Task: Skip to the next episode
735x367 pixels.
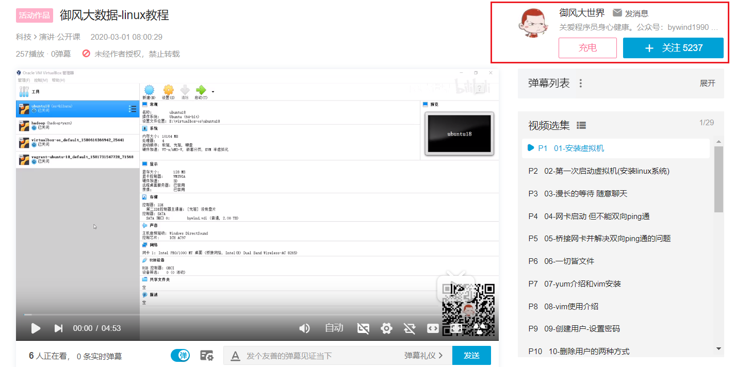Action: pyautogui.click(x=59, y=328)
